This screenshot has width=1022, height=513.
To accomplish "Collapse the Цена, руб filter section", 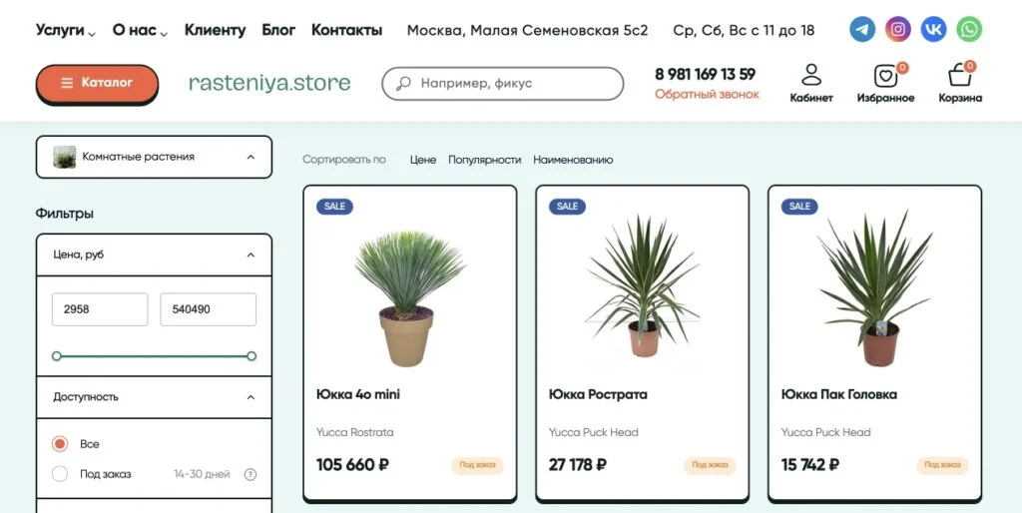I will 251,255.
